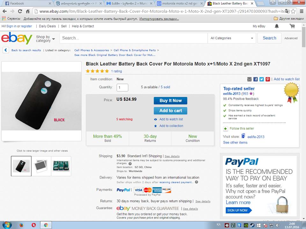Click the browser address bar URL
This screenshot has height=229, width=306.
click(162, 11)
